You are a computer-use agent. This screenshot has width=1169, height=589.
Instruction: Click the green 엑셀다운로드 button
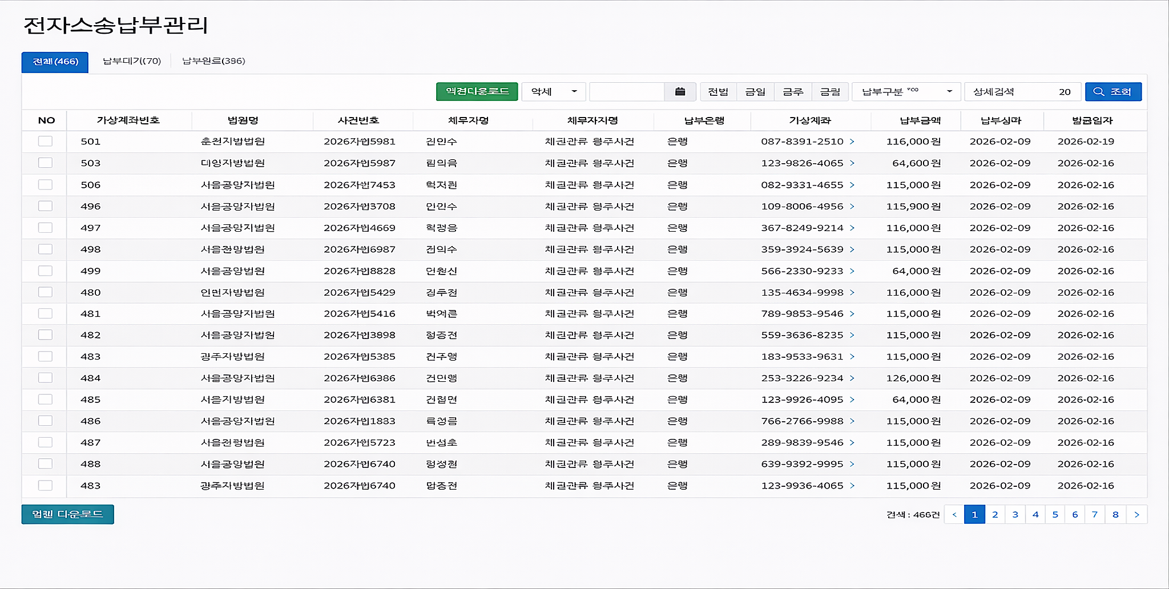pyautogui.click(x=477, y=91)
